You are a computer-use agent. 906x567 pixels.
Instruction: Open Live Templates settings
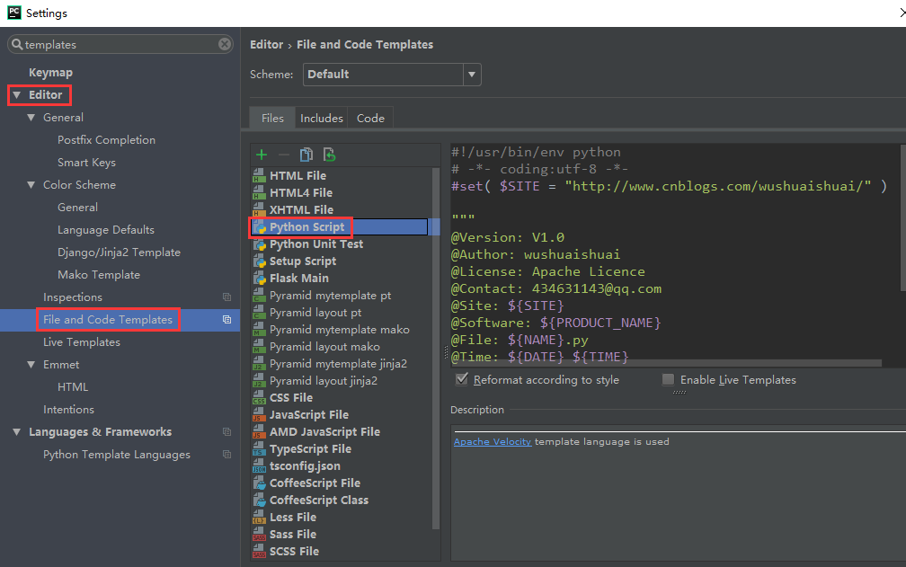pos(82,341)
